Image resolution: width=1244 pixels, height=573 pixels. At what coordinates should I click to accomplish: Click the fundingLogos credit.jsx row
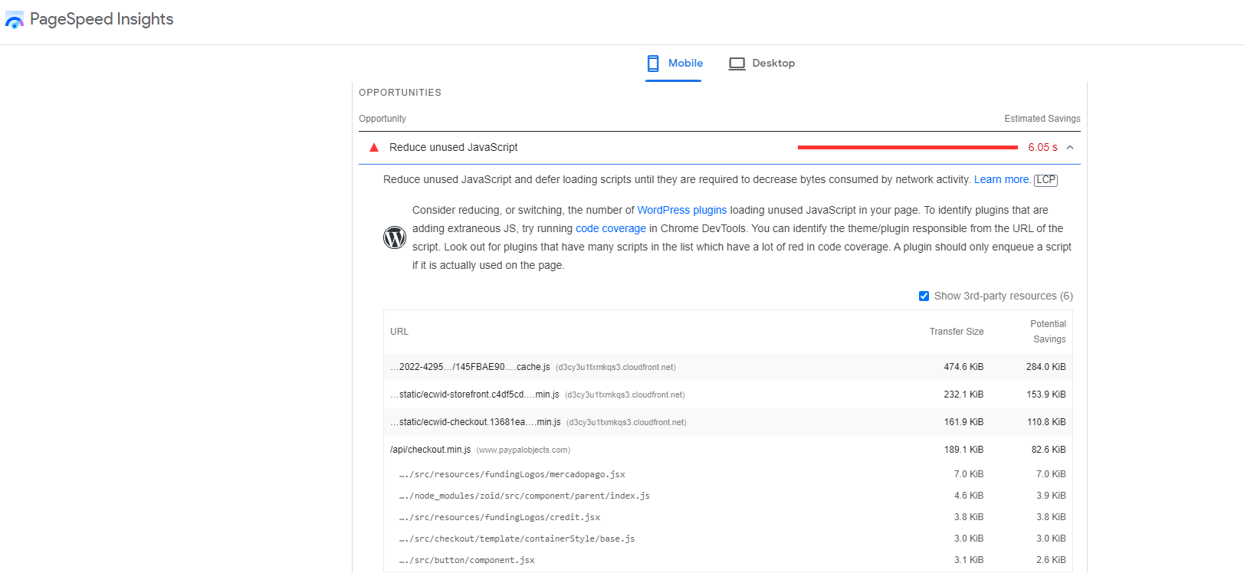pyautogui.click(x=727, y=517)
